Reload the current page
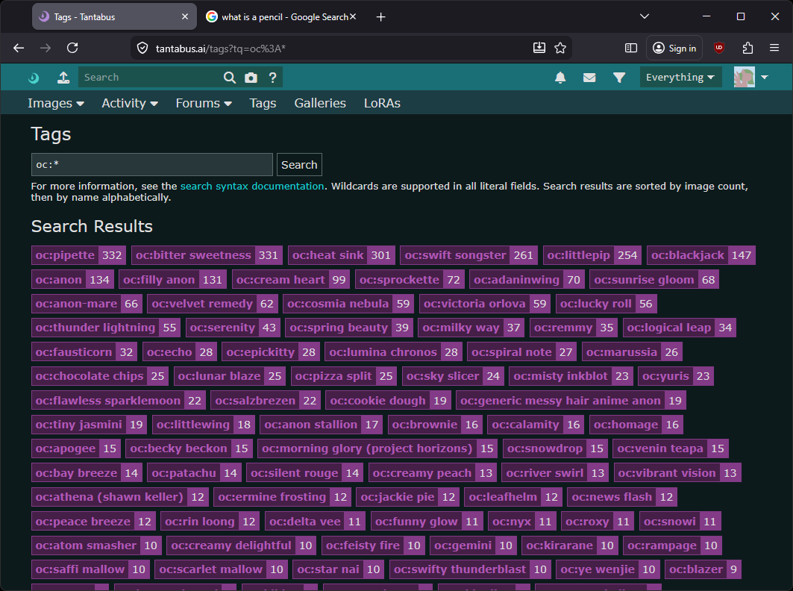The image size is (793, 591). tap(72, 48)
